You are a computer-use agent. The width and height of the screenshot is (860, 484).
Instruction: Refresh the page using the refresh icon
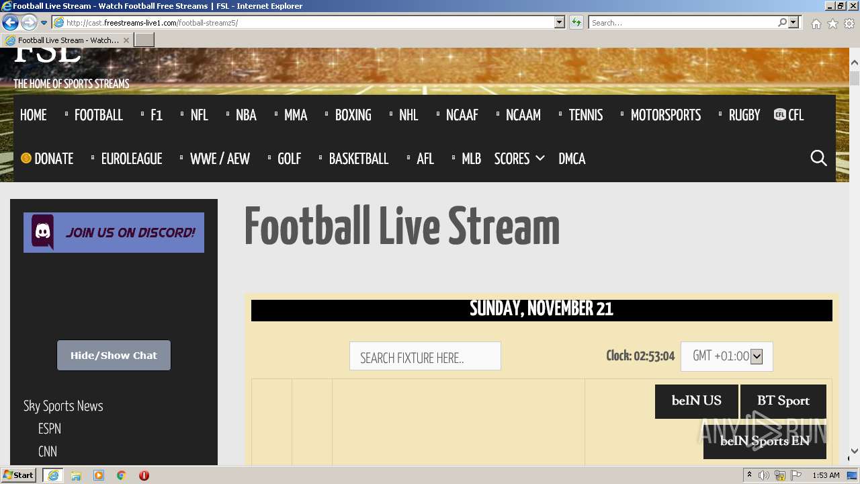click(x=576, y=23)
